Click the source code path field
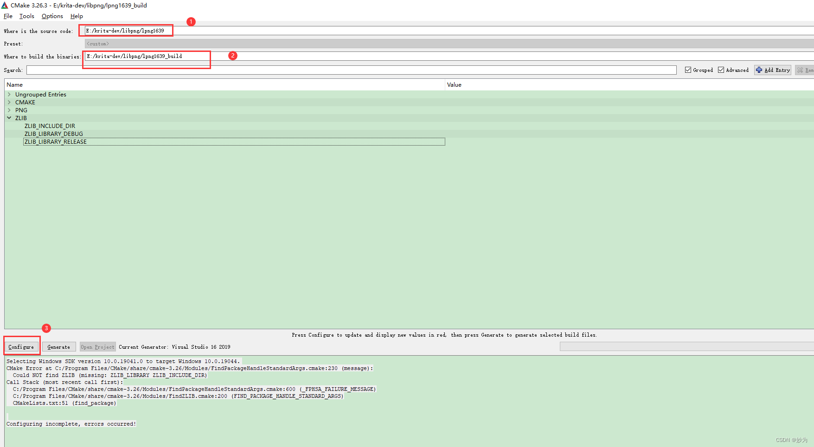814x447 pixels. (449, 31)
